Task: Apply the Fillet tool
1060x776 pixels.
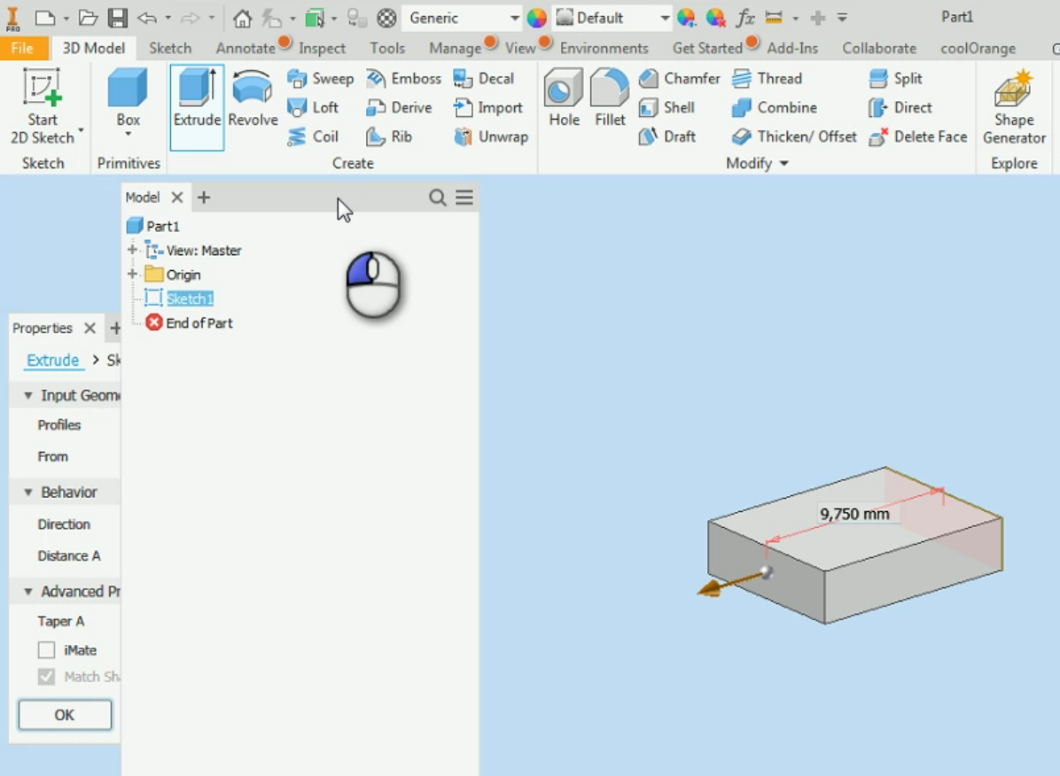Action: pos(610,98)
